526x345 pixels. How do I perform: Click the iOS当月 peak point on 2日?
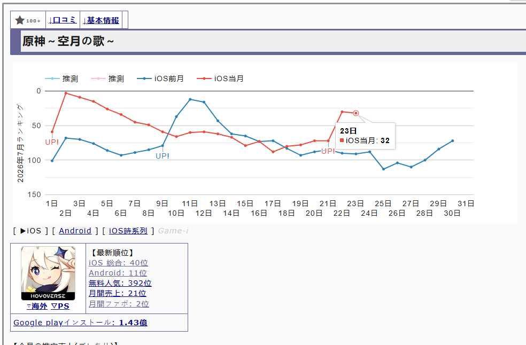point(66,93)
